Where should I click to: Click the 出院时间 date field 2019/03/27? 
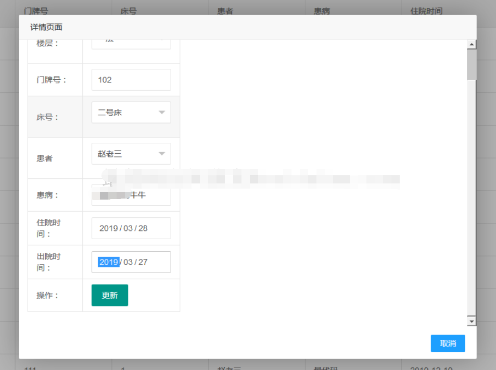pyautogui.click(x=131, y=262)
